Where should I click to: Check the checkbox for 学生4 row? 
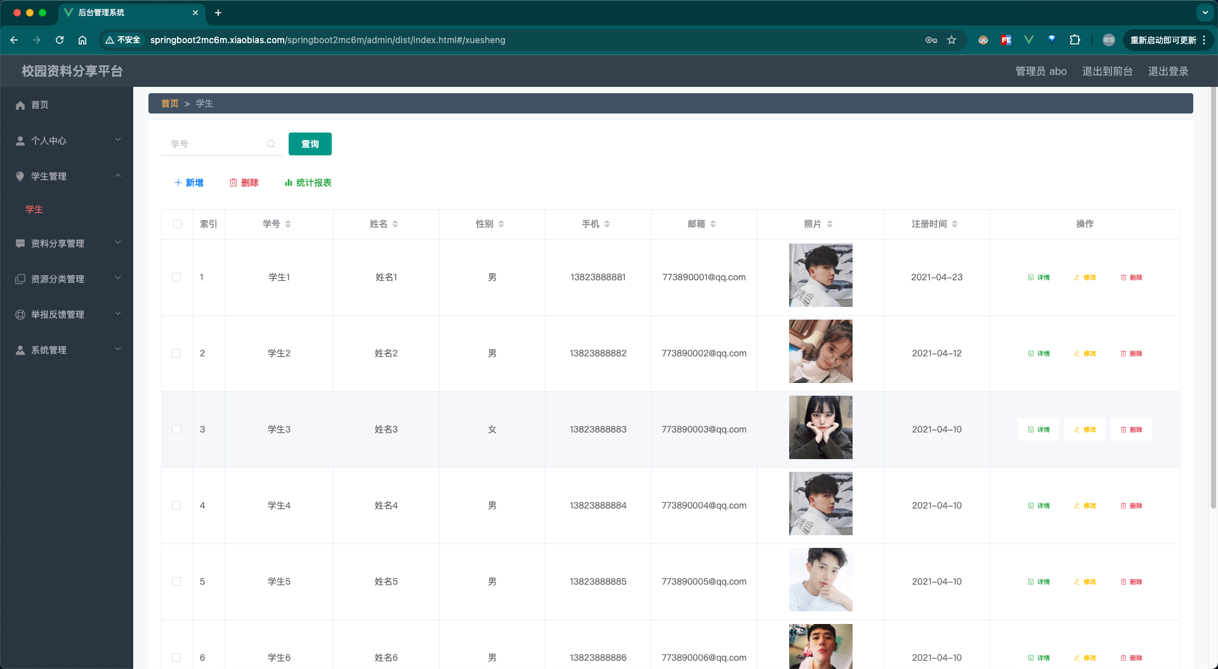click(176, 505)
